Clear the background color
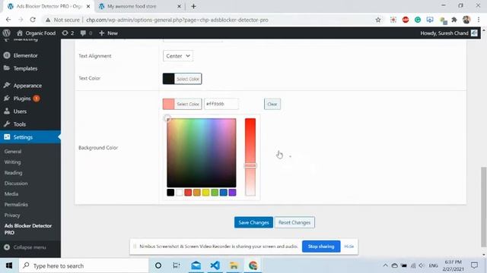The height and width of the screenshot is (273, 487). point(272,104)
